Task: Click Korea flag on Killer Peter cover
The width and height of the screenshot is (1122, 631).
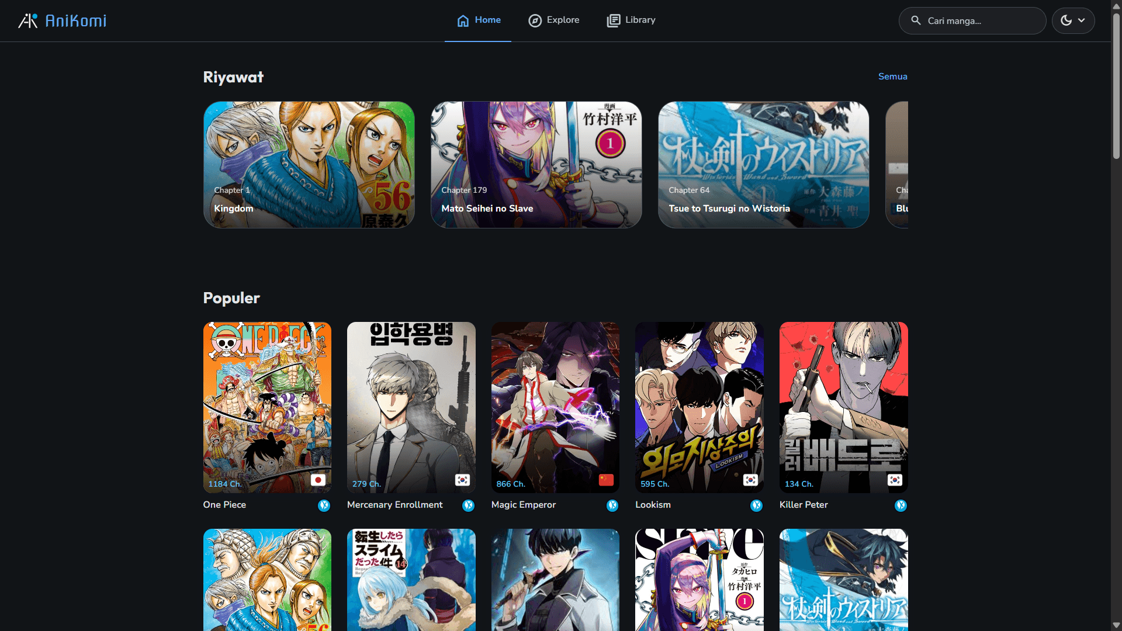Action: [895, 480]
